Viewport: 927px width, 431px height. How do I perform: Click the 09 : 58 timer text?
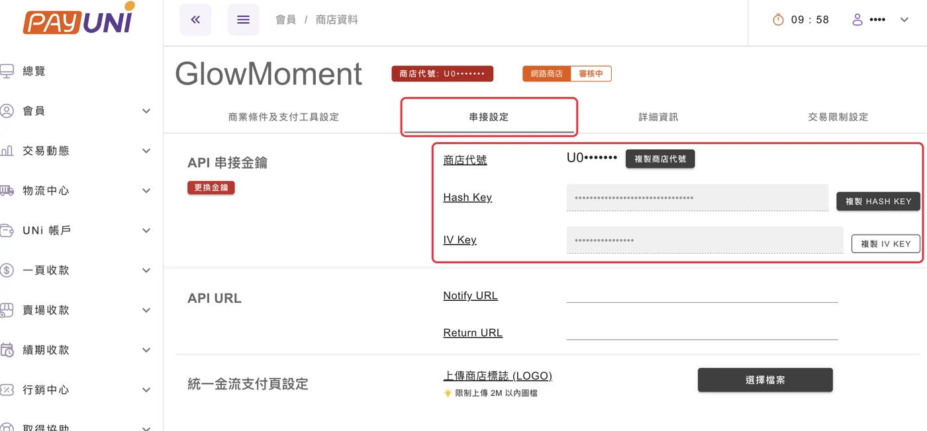pos(810,20)
